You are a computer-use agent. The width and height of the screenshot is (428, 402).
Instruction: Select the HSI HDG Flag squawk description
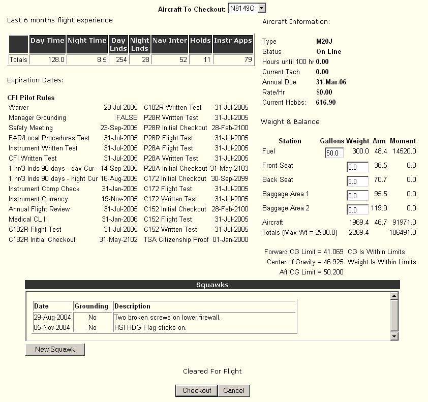[150, 328]
